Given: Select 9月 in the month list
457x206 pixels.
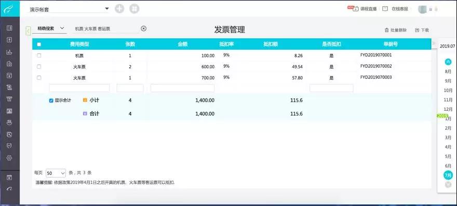Looking at the screenshot, I should pos(448,81).
